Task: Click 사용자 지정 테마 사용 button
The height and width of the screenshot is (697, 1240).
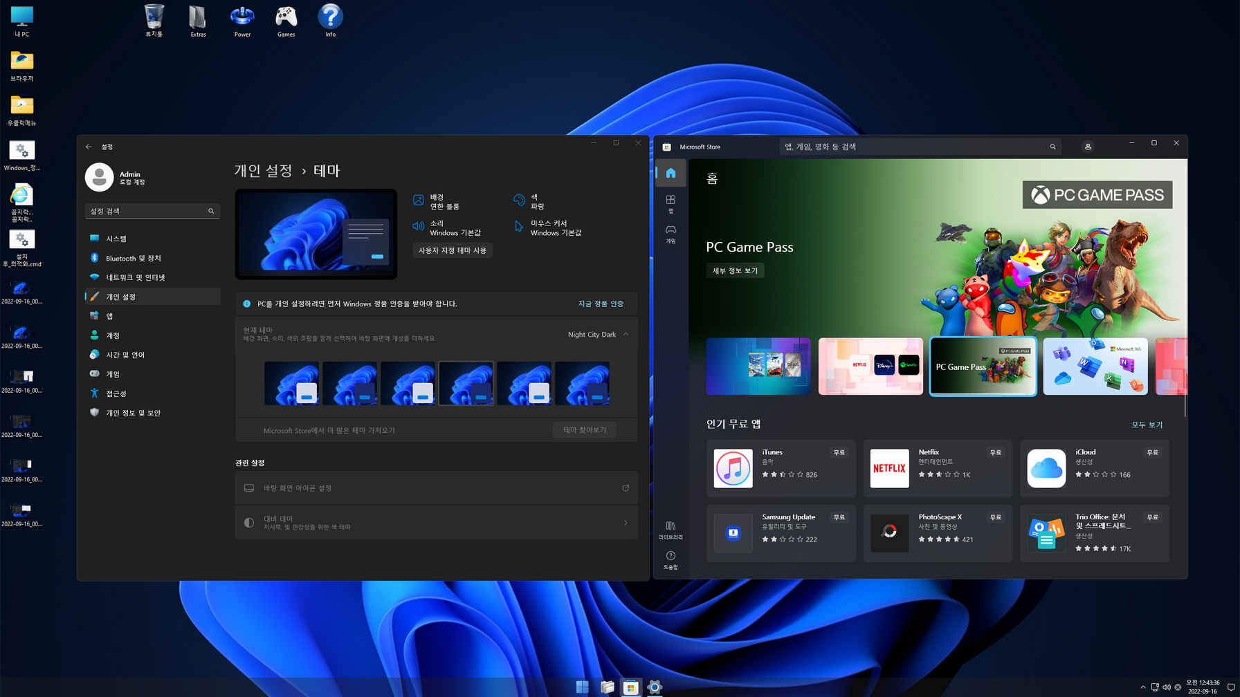Action: pyautogui.click(x=453, y=250)
